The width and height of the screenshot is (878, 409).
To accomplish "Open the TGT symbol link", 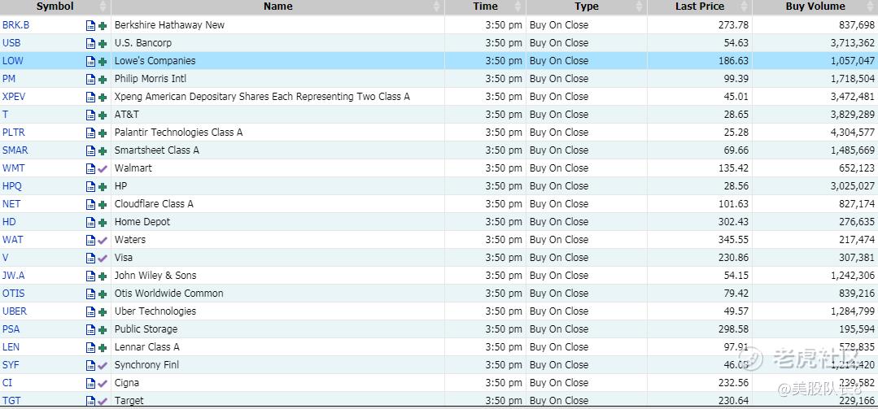I will pos(11,401).
